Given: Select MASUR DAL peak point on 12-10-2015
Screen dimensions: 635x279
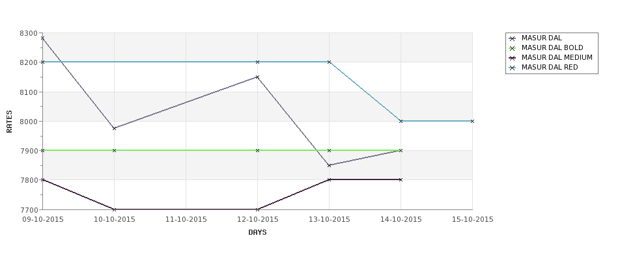Looking at the screenshot, I should (x=257, y=77).
